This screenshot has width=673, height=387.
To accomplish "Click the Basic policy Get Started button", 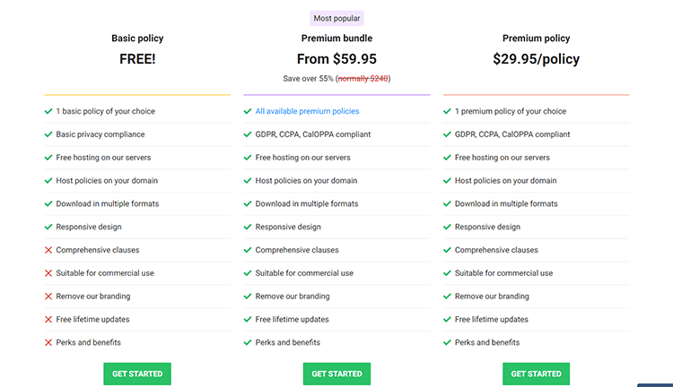I will coord(137,374).
